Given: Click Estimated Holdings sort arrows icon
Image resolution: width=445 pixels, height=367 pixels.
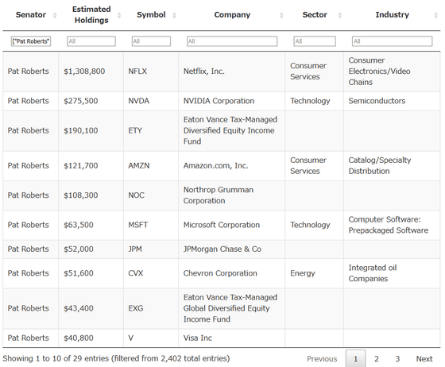Looking at the screenshot, I should 119,15.
